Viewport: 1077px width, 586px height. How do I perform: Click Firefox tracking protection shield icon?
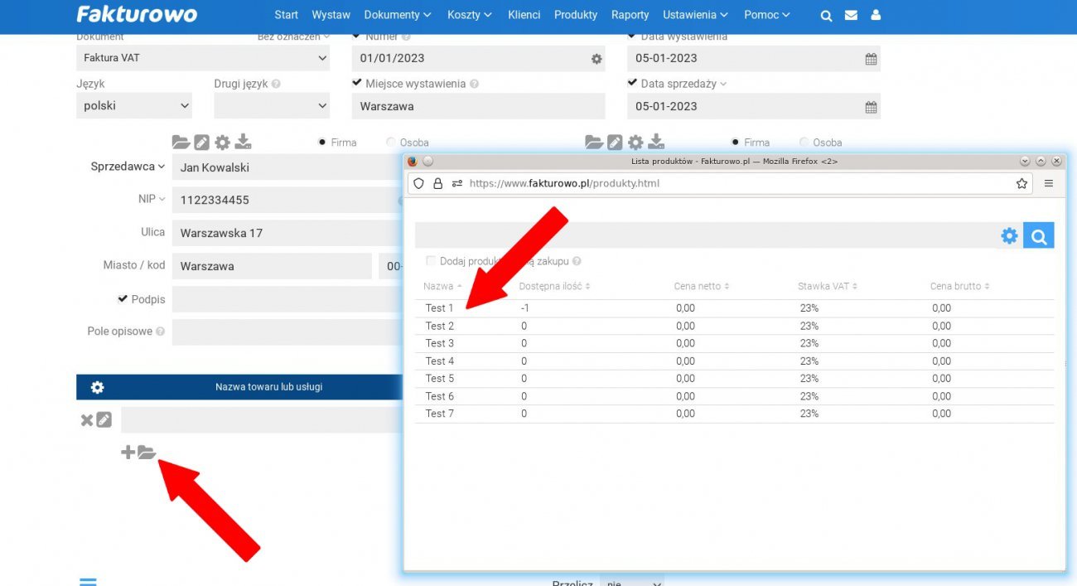(x=419, y=183)
